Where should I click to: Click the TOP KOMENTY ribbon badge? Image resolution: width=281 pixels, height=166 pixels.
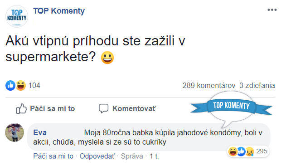(231, 105)
